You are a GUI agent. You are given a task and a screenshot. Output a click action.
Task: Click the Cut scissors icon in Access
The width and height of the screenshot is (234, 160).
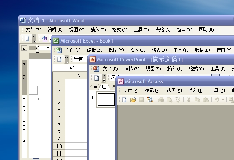pyautogui.click(x=189, y=99)
